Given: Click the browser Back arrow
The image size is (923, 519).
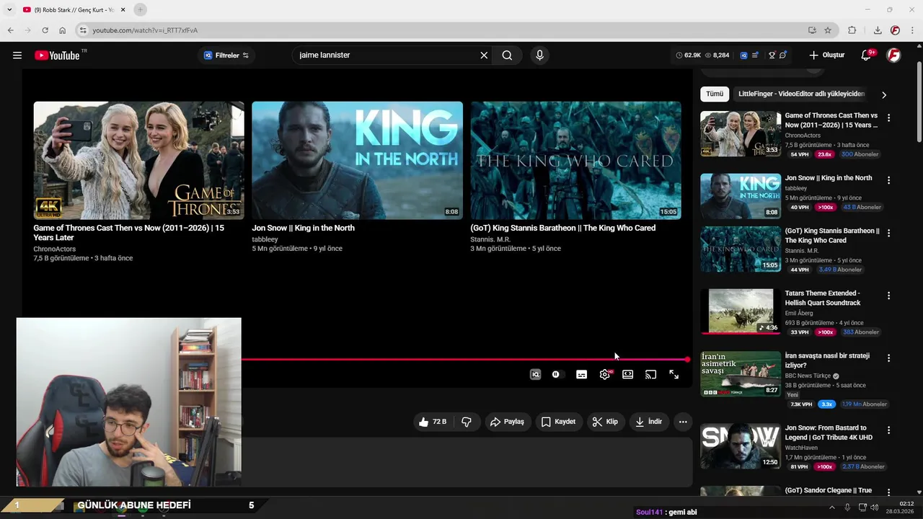Looking at the screenshot, I should pyautogui.click(x=10, y=30).
